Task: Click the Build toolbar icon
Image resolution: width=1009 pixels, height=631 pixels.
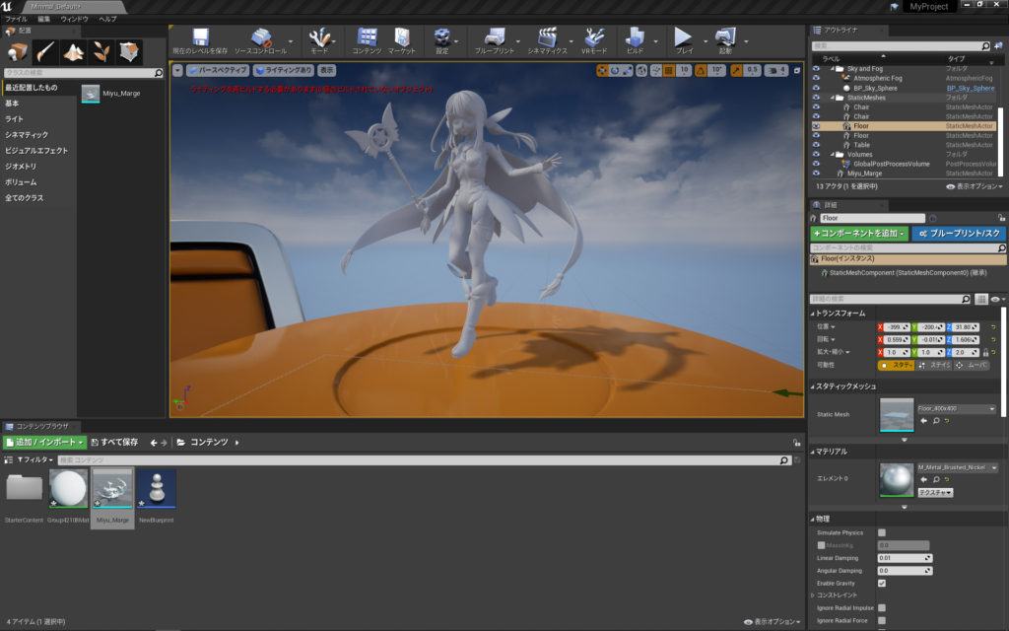Action: (635, 37)
